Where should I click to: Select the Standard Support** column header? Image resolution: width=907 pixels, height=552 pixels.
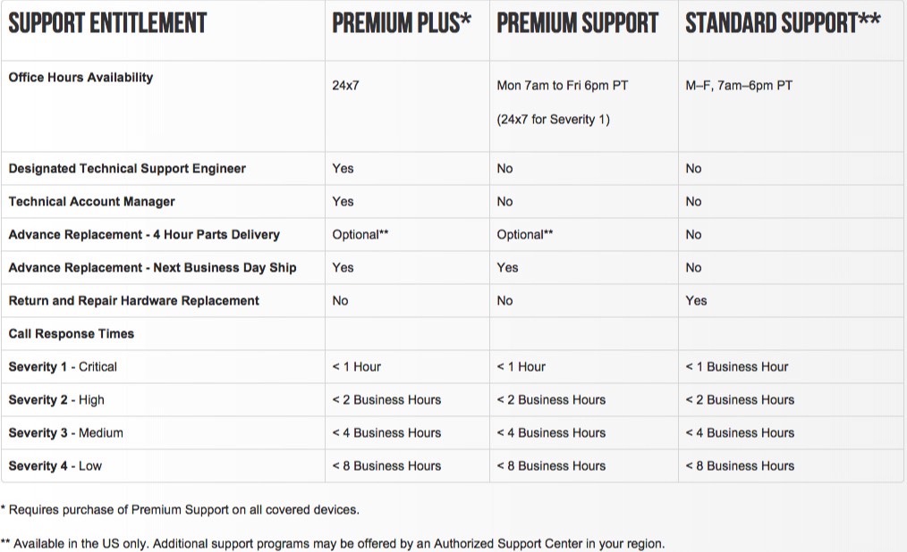[783, 23]
